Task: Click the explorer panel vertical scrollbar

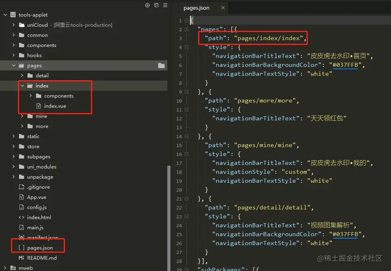Action: point(169,218)
